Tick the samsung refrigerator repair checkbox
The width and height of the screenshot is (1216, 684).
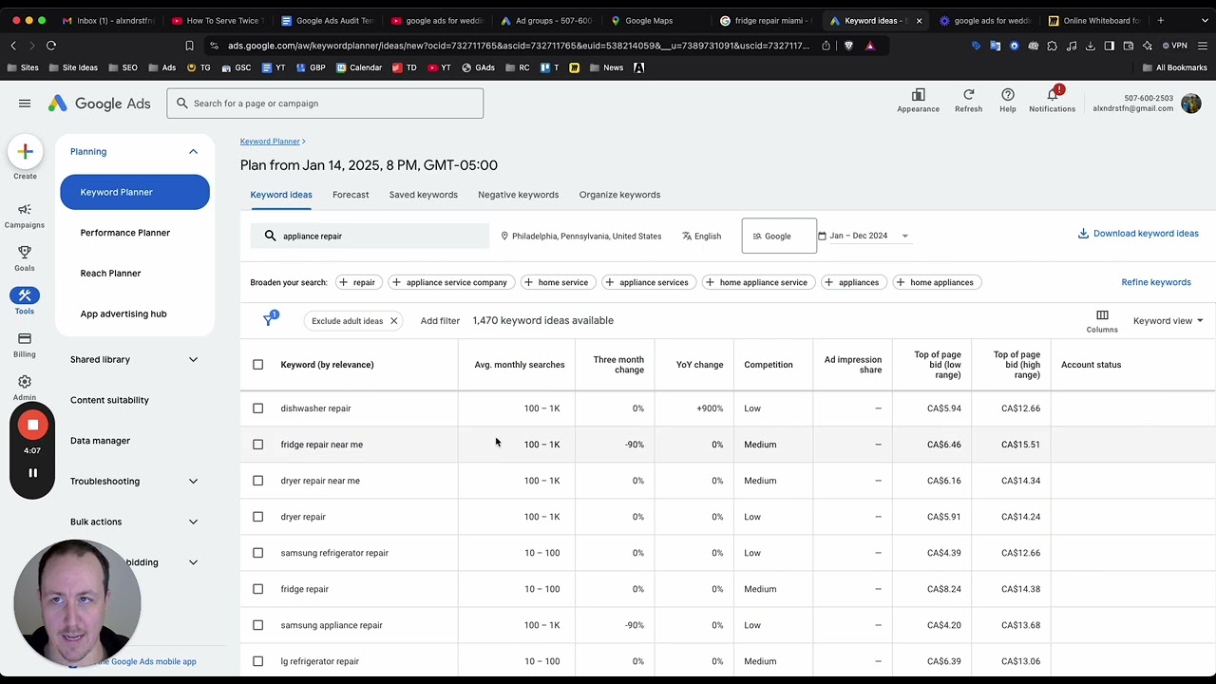[x=257, y=553]
